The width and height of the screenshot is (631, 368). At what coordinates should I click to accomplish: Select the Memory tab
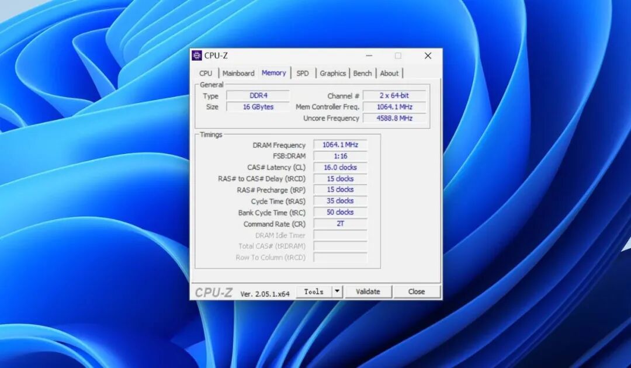click(273, 73)
